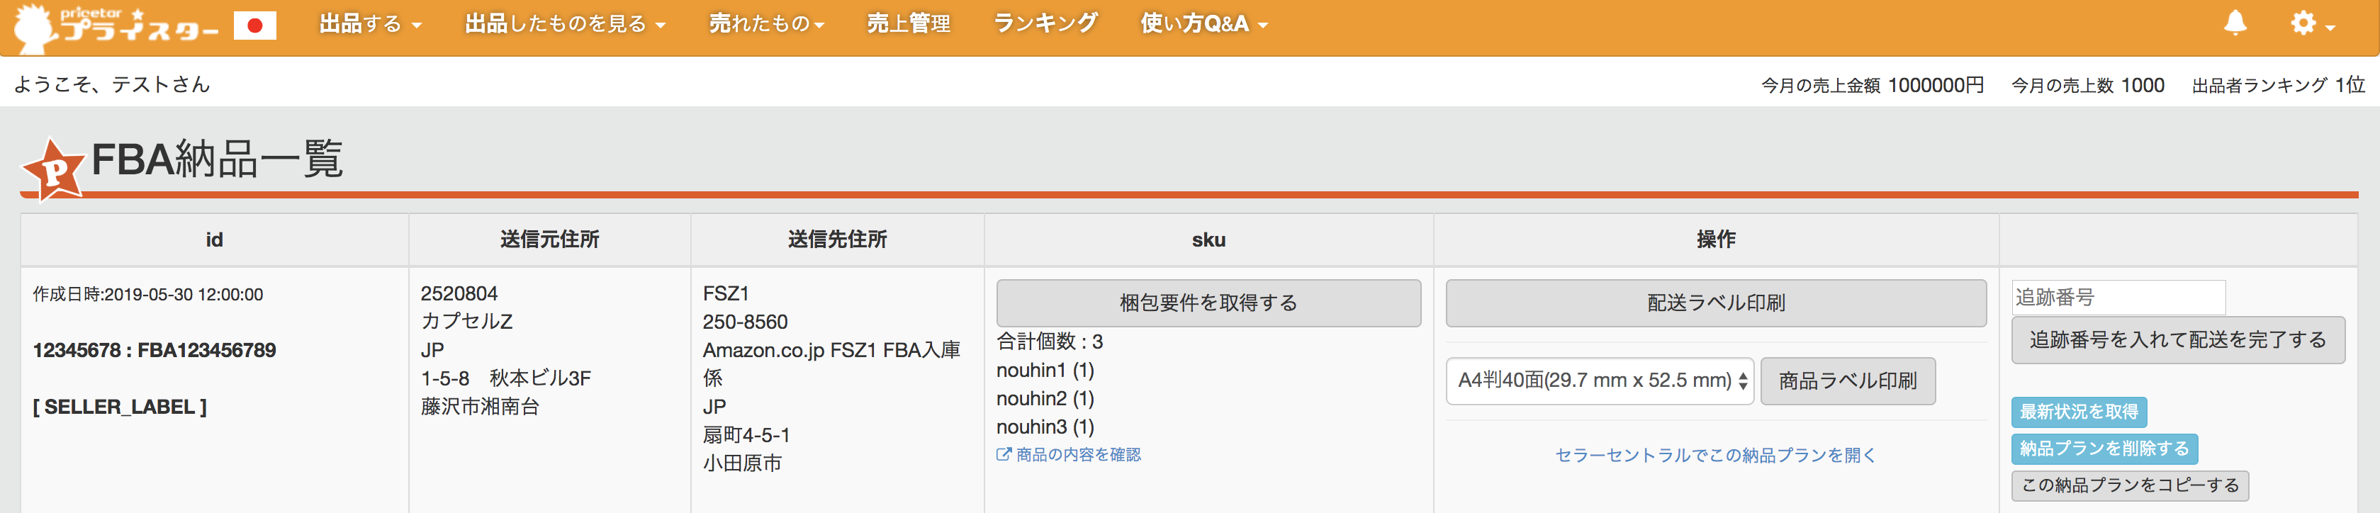Viewport: 2380px width, 513px height.
Task: Open the ランキング menu item
Action: coord(1045,24)
